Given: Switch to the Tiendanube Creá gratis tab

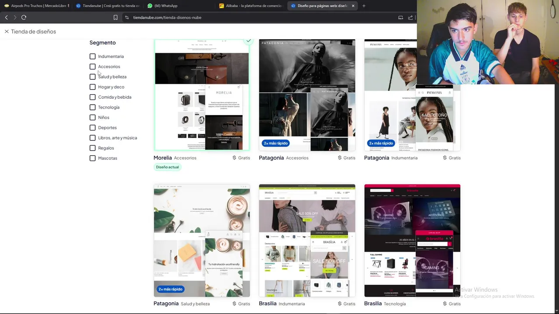Looking at the screenshot, I should [x=107, y=6].
